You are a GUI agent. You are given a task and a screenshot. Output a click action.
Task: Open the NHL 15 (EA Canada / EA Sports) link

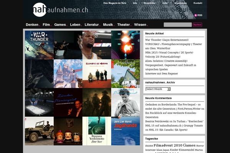point(168,130)
